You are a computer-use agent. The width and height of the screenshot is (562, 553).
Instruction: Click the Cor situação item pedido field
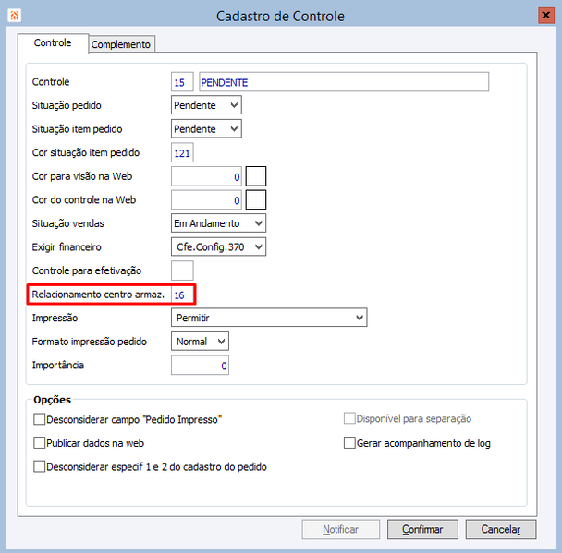coord(182,153)
